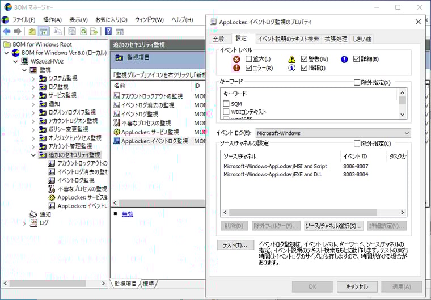The width and height of the screenshot is (431, 300).
Task: Collapse the 監視 tree node
Action: pyautogui.click(x=24, y=70)
